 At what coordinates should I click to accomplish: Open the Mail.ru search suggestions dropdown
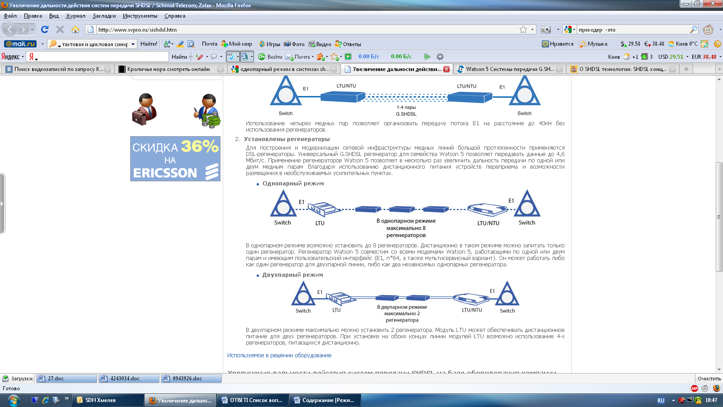(x=133, y=44)
